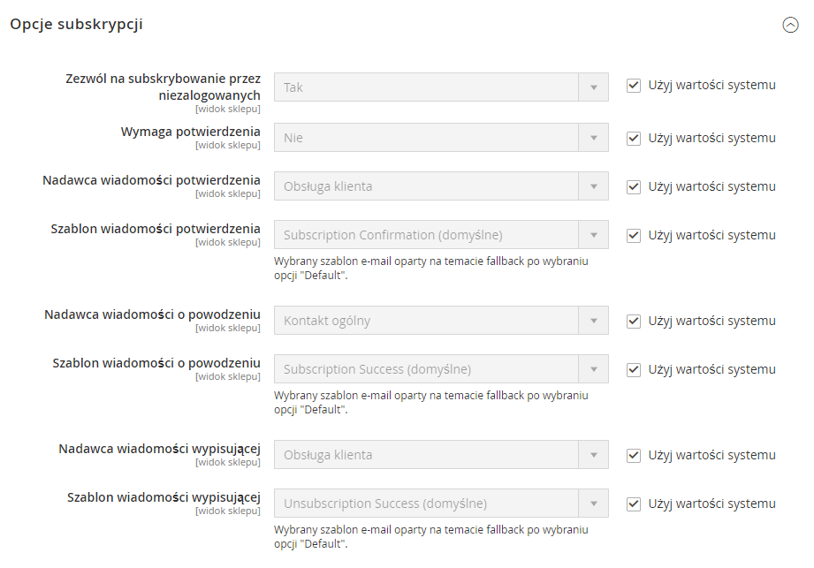The height and width of the screenshot is (568, 814).
Task: Collapse the Opcje subskrypcji section
Action: pos(790,25)
